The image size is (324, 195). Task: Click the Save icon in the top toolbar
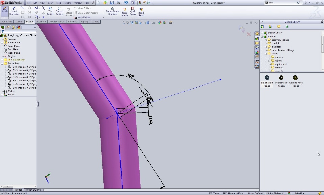(112, 3)
